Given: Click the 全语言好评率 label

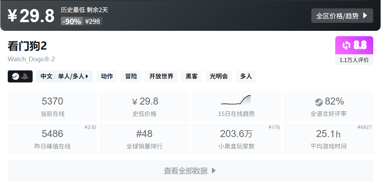Looking at the screenshot, I should click(x=329, y=114).
